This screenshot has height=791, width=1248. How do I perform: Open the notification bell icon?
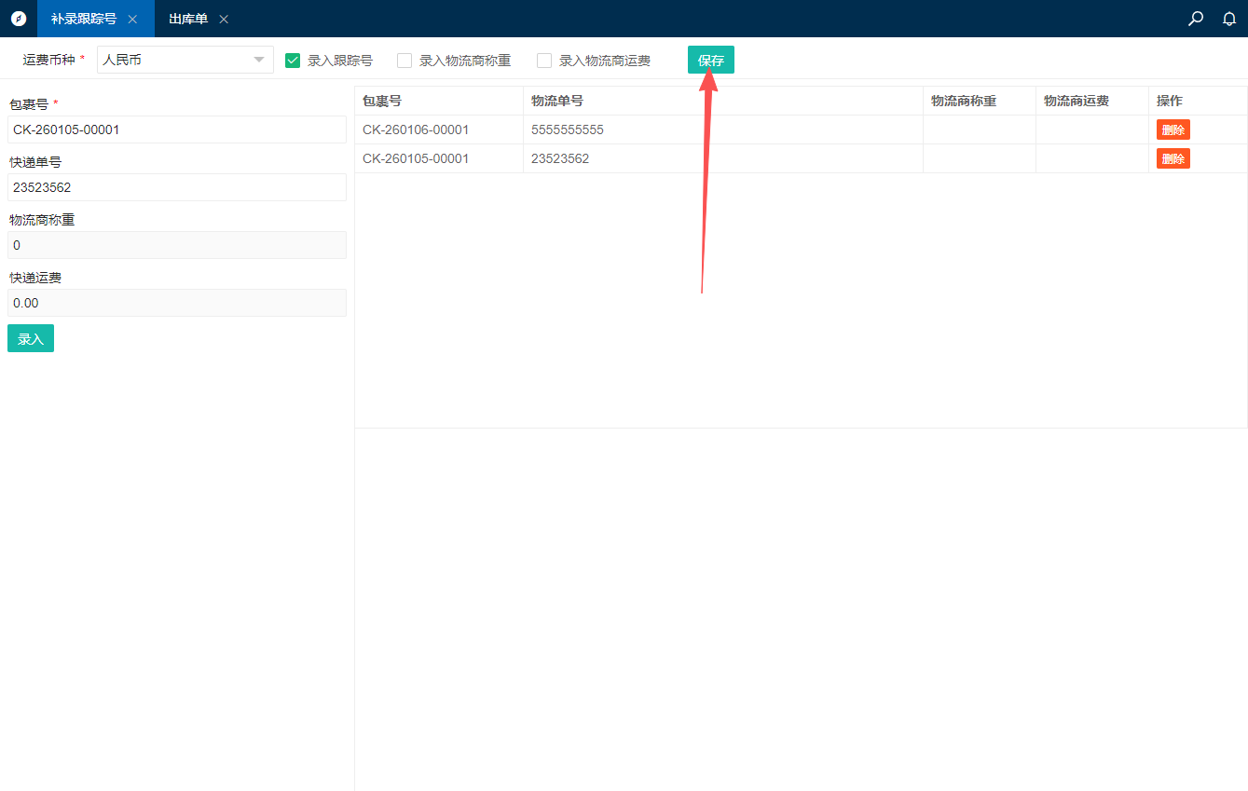pyautogui.click(x=1229, y=19)
